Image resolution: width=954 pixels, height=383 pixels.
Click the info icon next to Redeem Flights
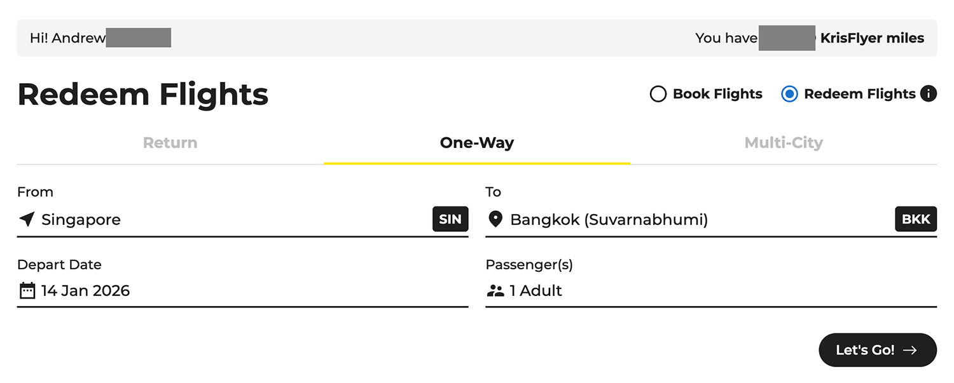929,94
